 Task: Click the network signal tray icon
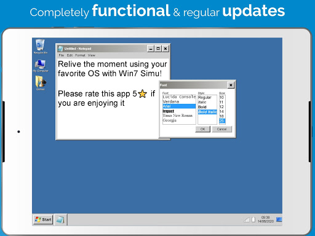click(x=247, y=220)
